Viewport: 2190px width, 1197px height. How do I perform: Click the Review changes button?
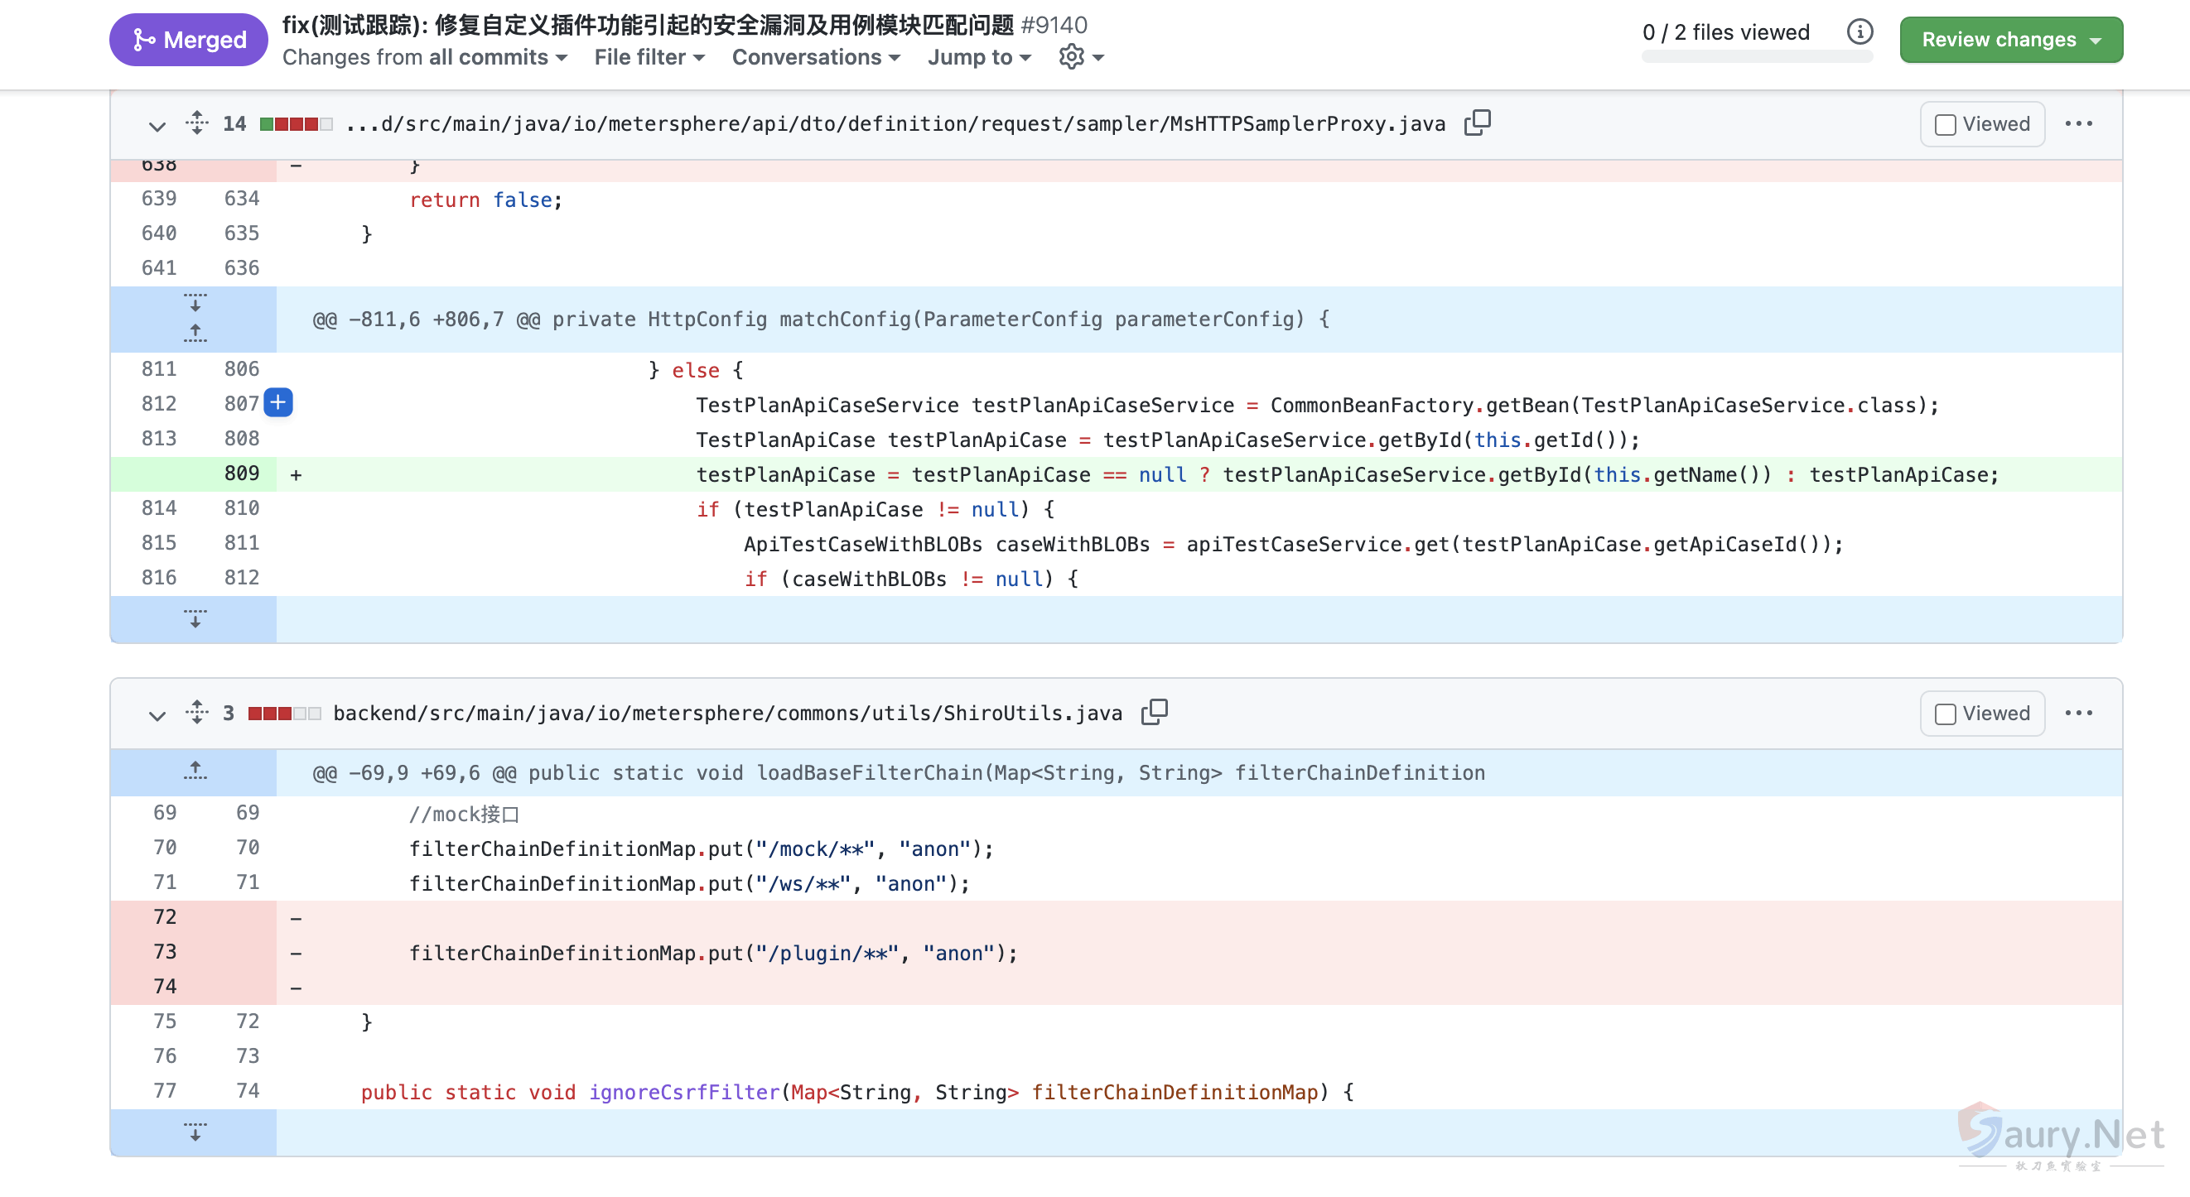(x=2010, y=39)
